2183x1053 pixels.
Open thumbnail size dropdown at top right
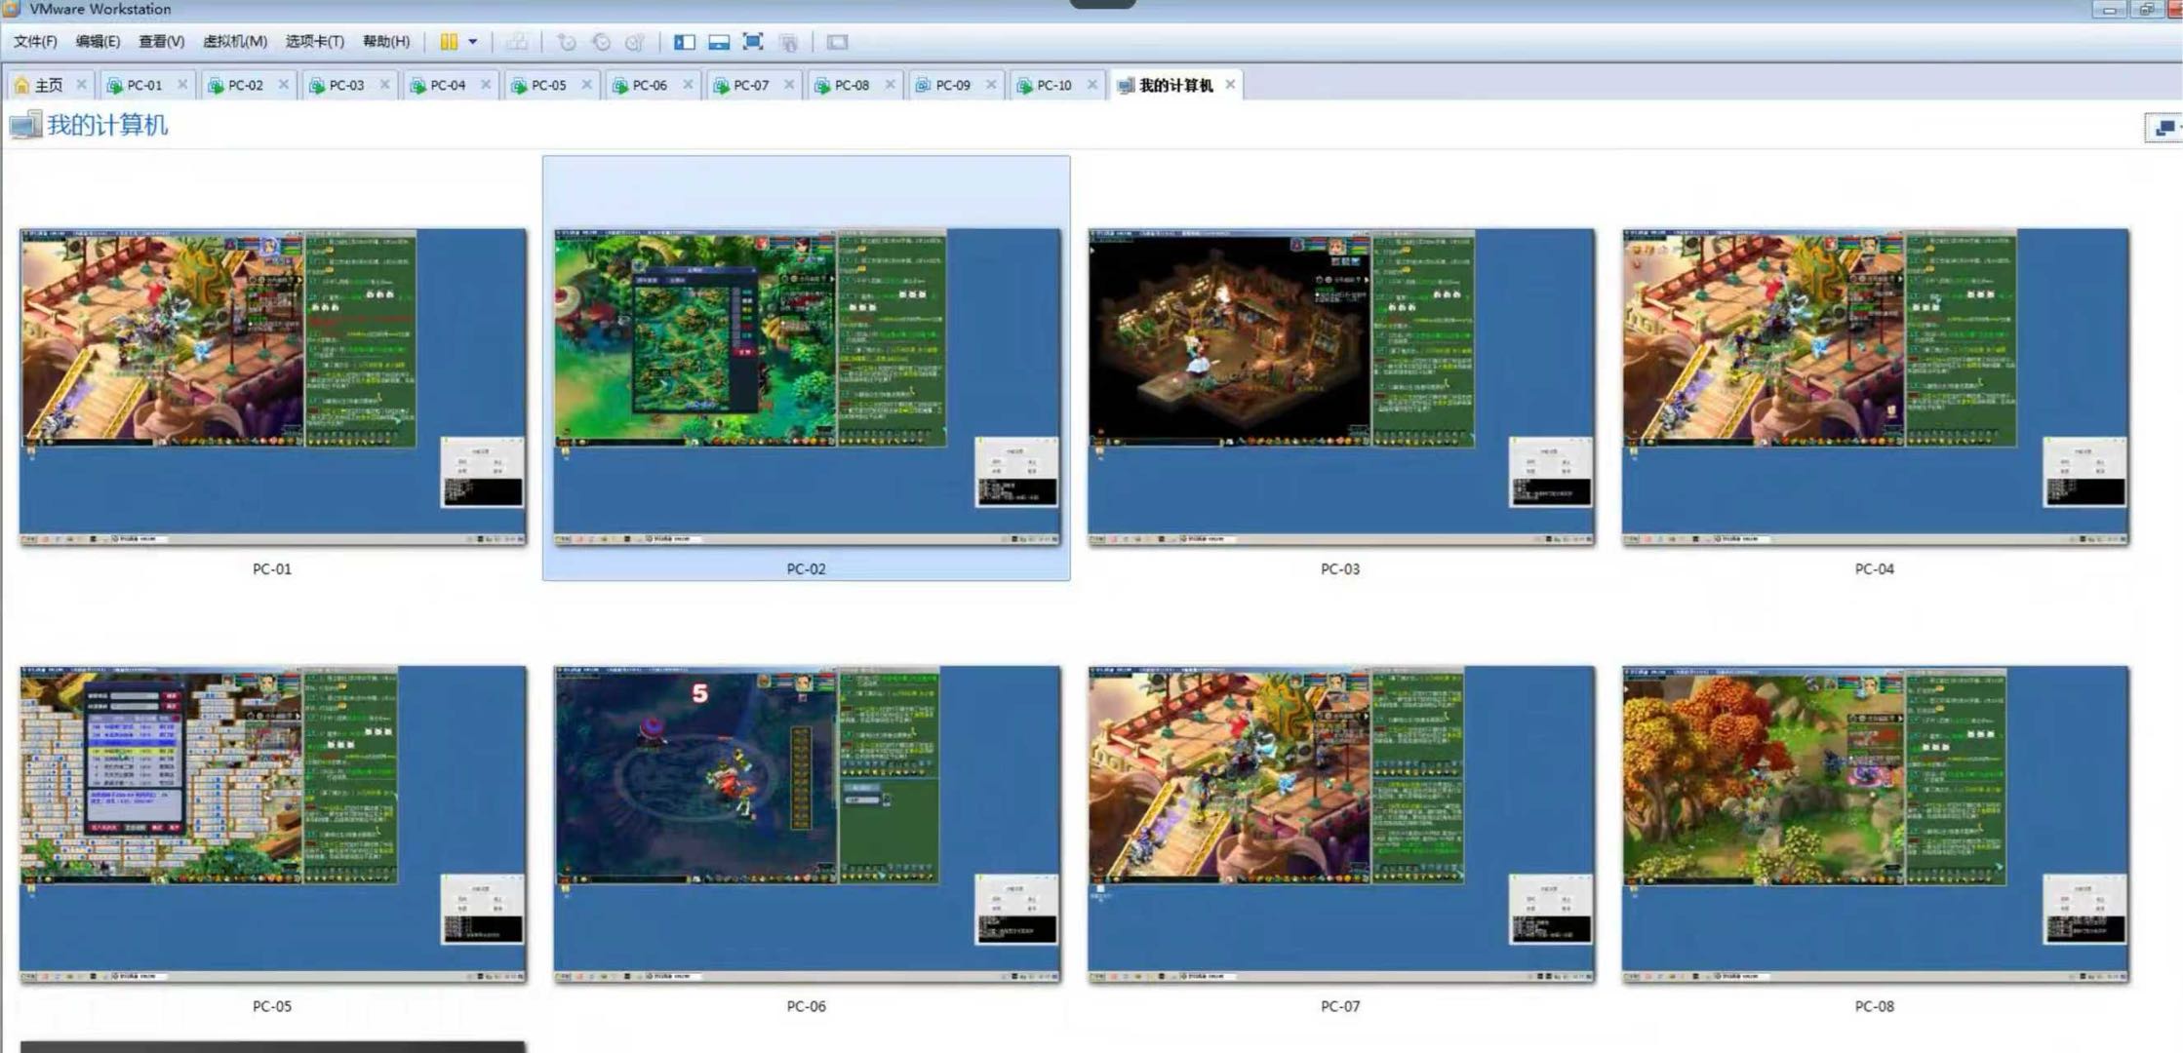[x=2165, y=127]
